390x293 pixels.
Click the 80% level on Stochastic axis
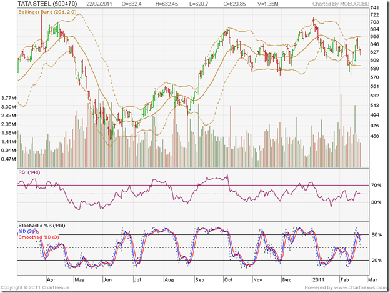click(x=376, y=235)
